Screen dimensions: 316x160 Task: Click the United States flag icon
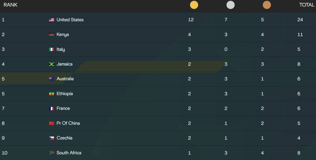(52, 20)
